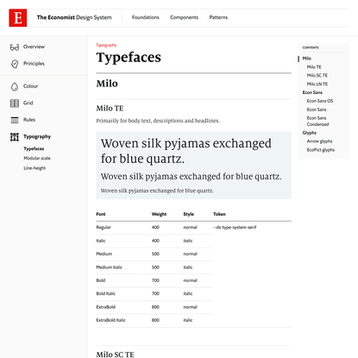This screenshot has height=358, width=358.
Task: Jump to Arrow glyphs in contents
Action: [319, 141]
